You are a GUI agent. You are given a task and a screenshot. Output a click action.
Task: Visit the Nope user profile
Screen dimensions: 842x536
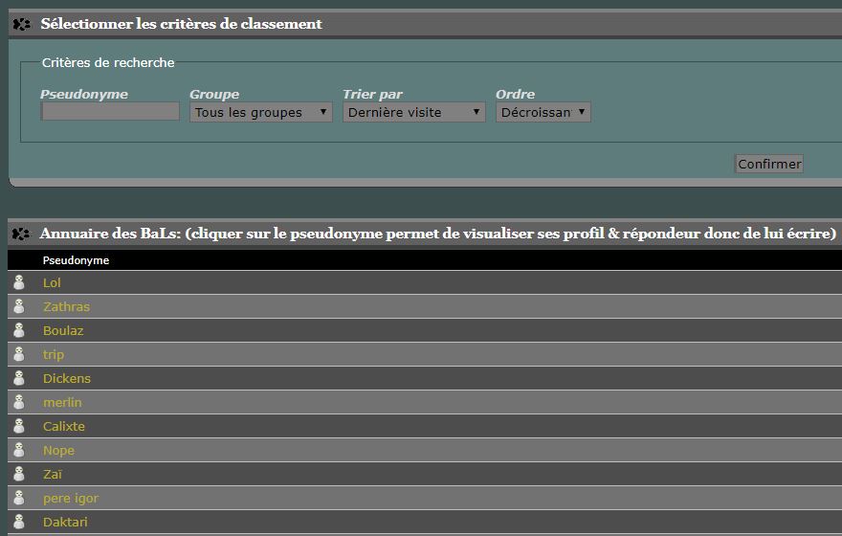(58, 450)
